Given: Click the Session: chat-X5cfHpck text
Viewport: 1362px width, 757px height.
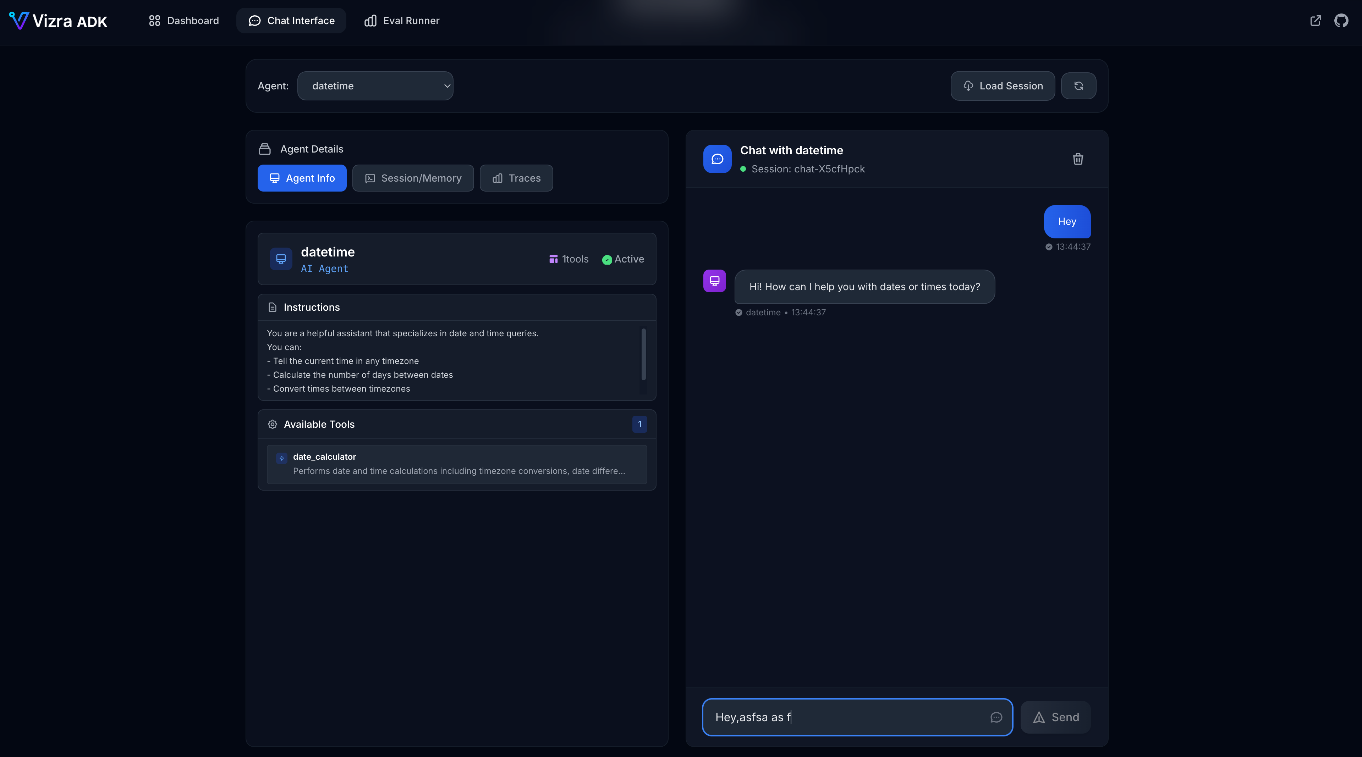Looking at the screenshot, I should [808, 169].
